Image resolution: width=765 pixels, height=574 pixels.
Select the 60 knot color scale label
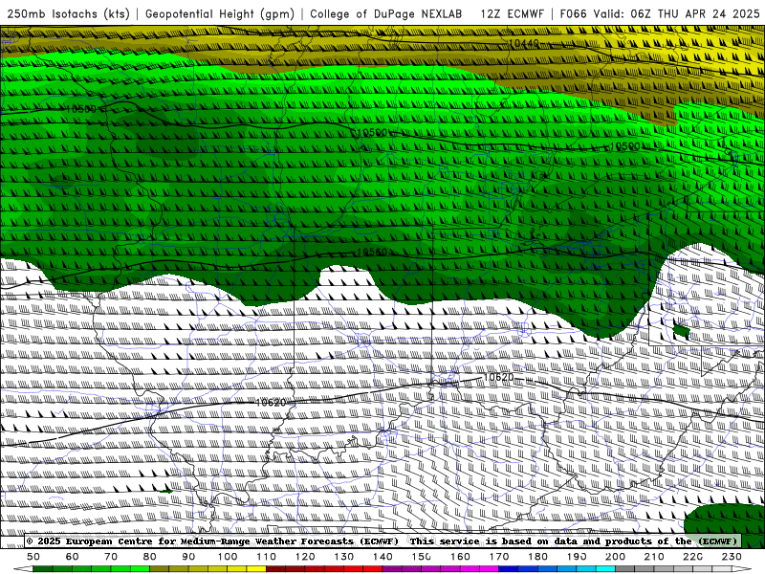point(72,557)
